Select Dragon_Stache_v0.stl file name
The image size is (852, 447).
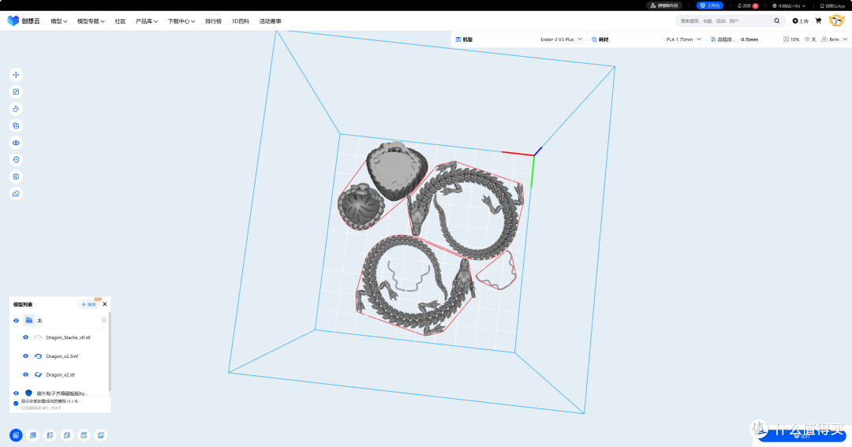(x=68, y=337)
